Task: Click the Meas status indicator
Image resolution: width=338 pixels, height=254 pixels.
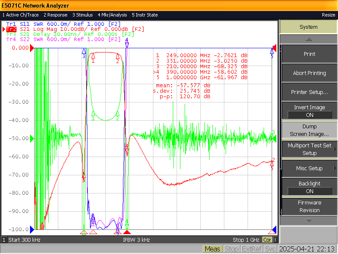Action: [213, 249]
